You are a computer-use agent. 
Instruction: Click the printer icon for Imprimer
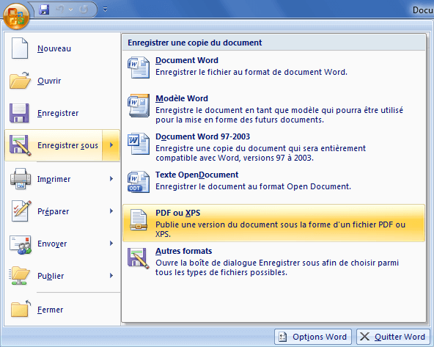pyautogui.click(x=21, y=178)
